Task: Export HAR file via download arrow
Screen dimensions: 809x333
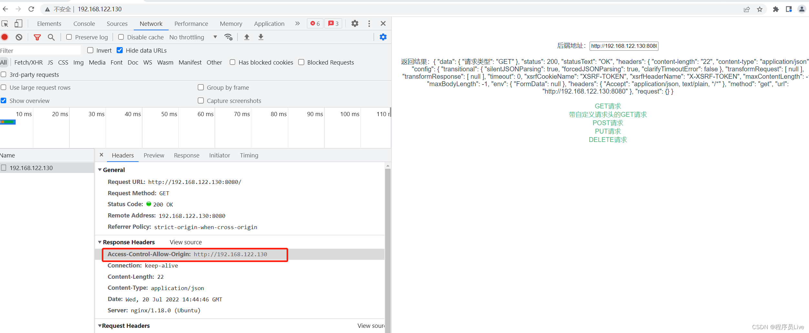Action: [260, 37]
